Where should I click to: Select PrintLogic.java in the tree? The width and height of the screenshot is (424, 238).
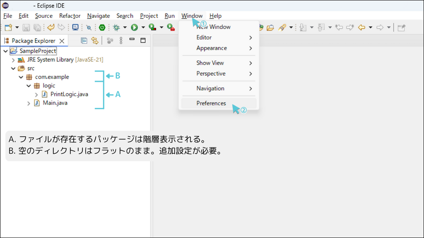pos(69,94)
